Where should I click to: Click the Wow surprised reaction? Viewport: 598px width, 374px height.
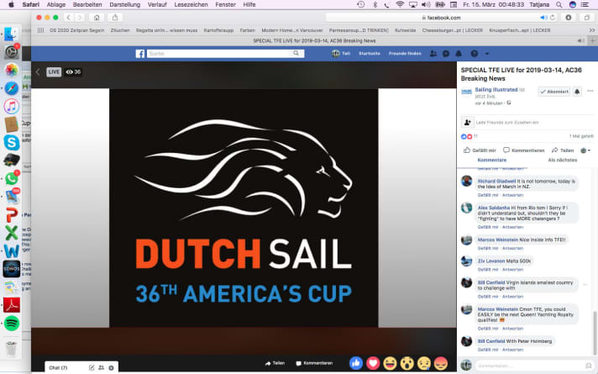point(407,363)
